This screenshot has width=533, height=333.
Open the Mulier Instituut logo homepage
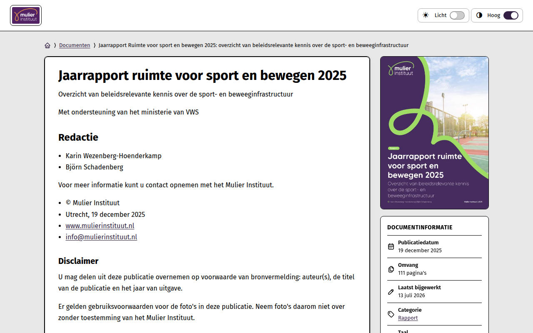26,15
